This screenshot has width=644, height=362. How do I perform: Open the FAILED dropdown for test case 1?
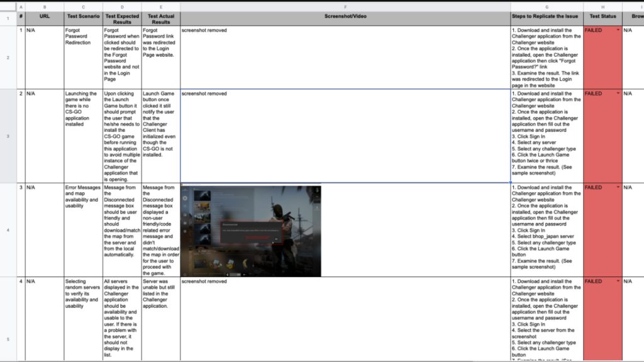pos(618,30)
